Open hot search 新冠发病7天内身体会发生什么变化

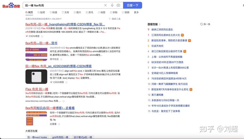click(x=170, y=89)
